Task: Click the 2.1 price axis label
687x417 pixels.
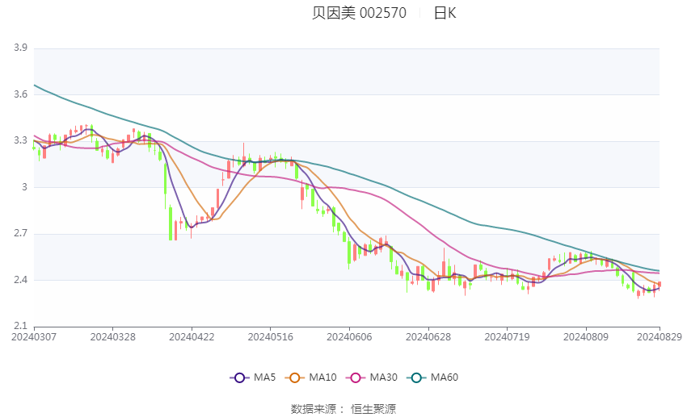Action: (x=20, y=327)
